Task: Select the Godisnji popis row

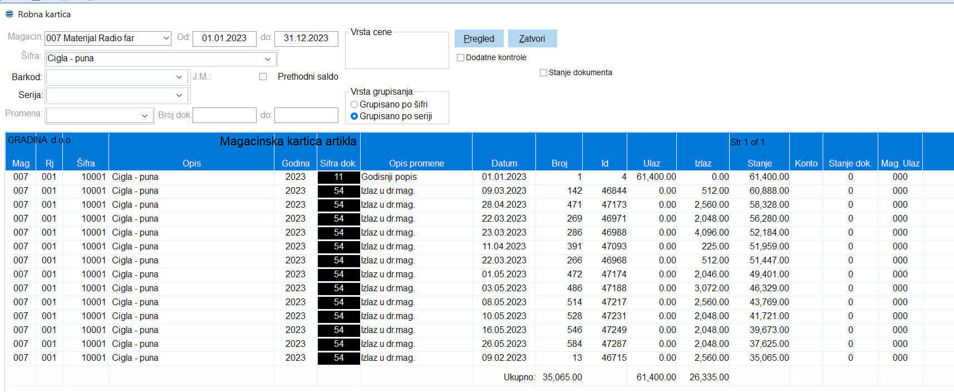Action: (389, 177)
